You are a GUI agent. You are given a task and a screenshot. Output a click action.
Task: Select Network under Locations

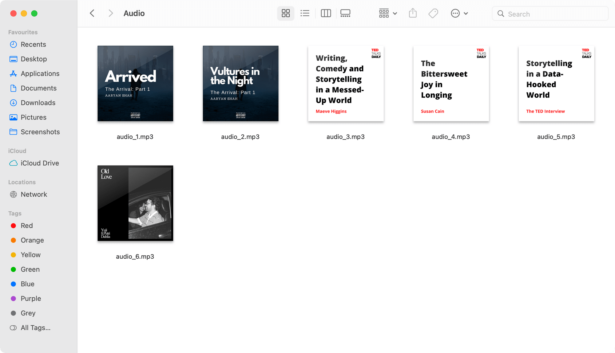tap(34, 194)
